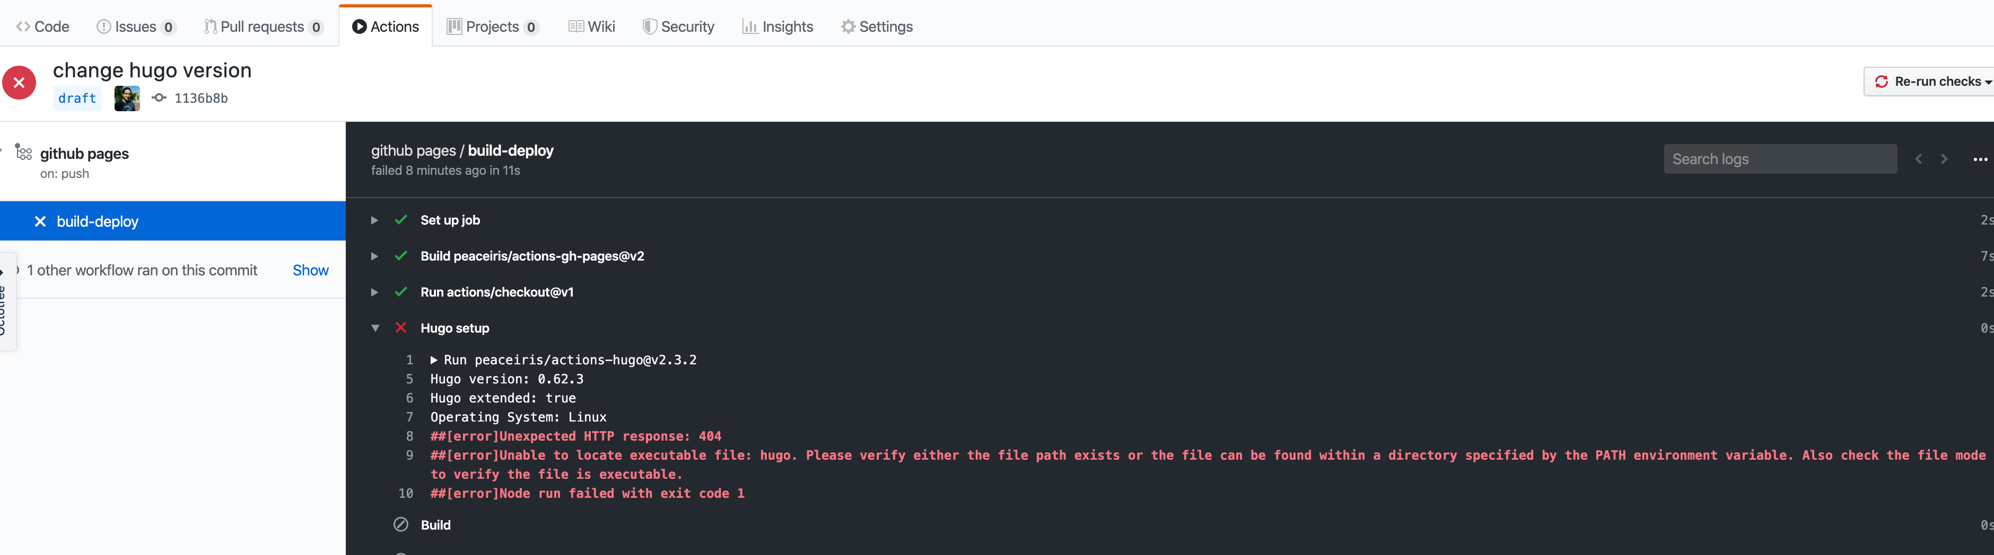
Task: Expand the Set up job step
Action: click(x=374, y=220)
